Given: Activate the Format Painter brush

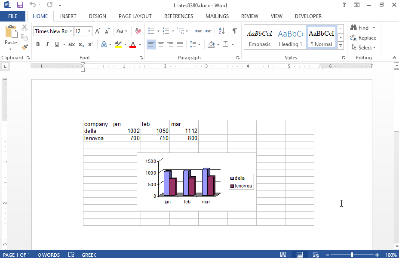Looking at the screenshot, I should click(x=25, y=47).
